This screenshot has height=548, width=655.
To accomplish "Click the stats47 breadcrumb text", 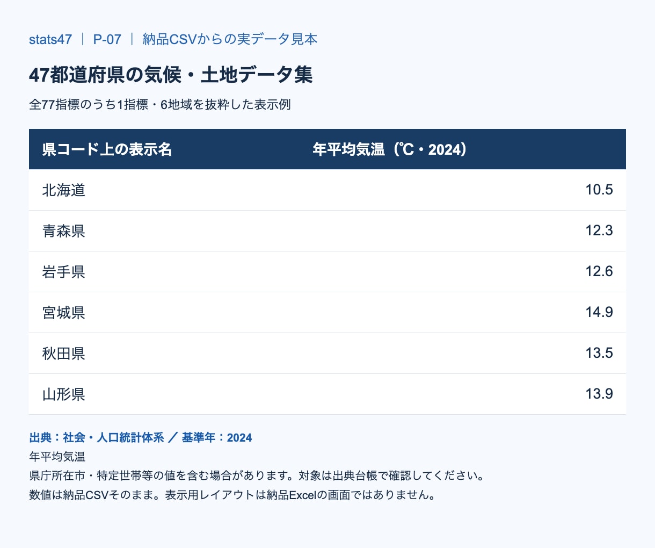I will (50, 39).
